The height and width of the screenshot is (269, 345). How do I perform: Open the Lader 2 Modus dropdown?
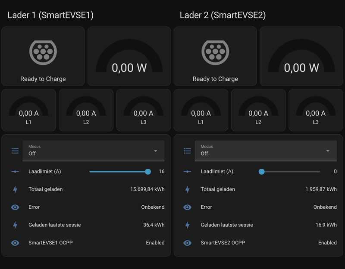pos(266,151)
